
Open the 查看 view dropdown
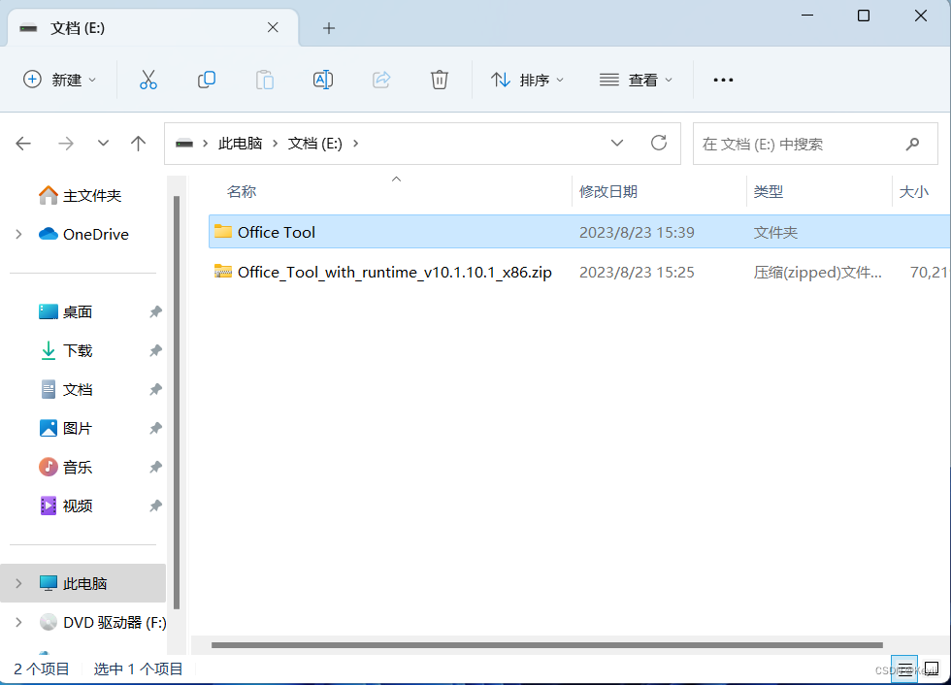coord(636,80)
